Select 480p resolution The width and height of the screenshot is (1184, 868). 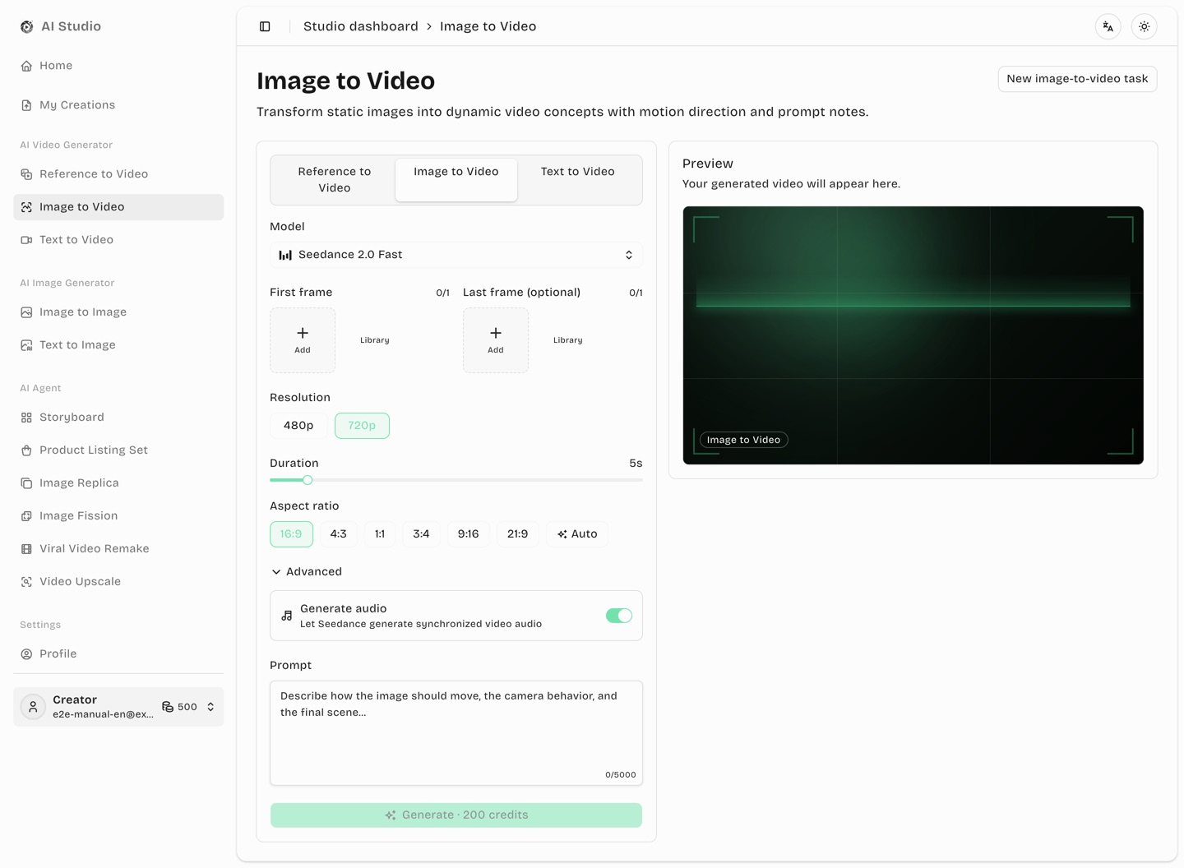298,426
